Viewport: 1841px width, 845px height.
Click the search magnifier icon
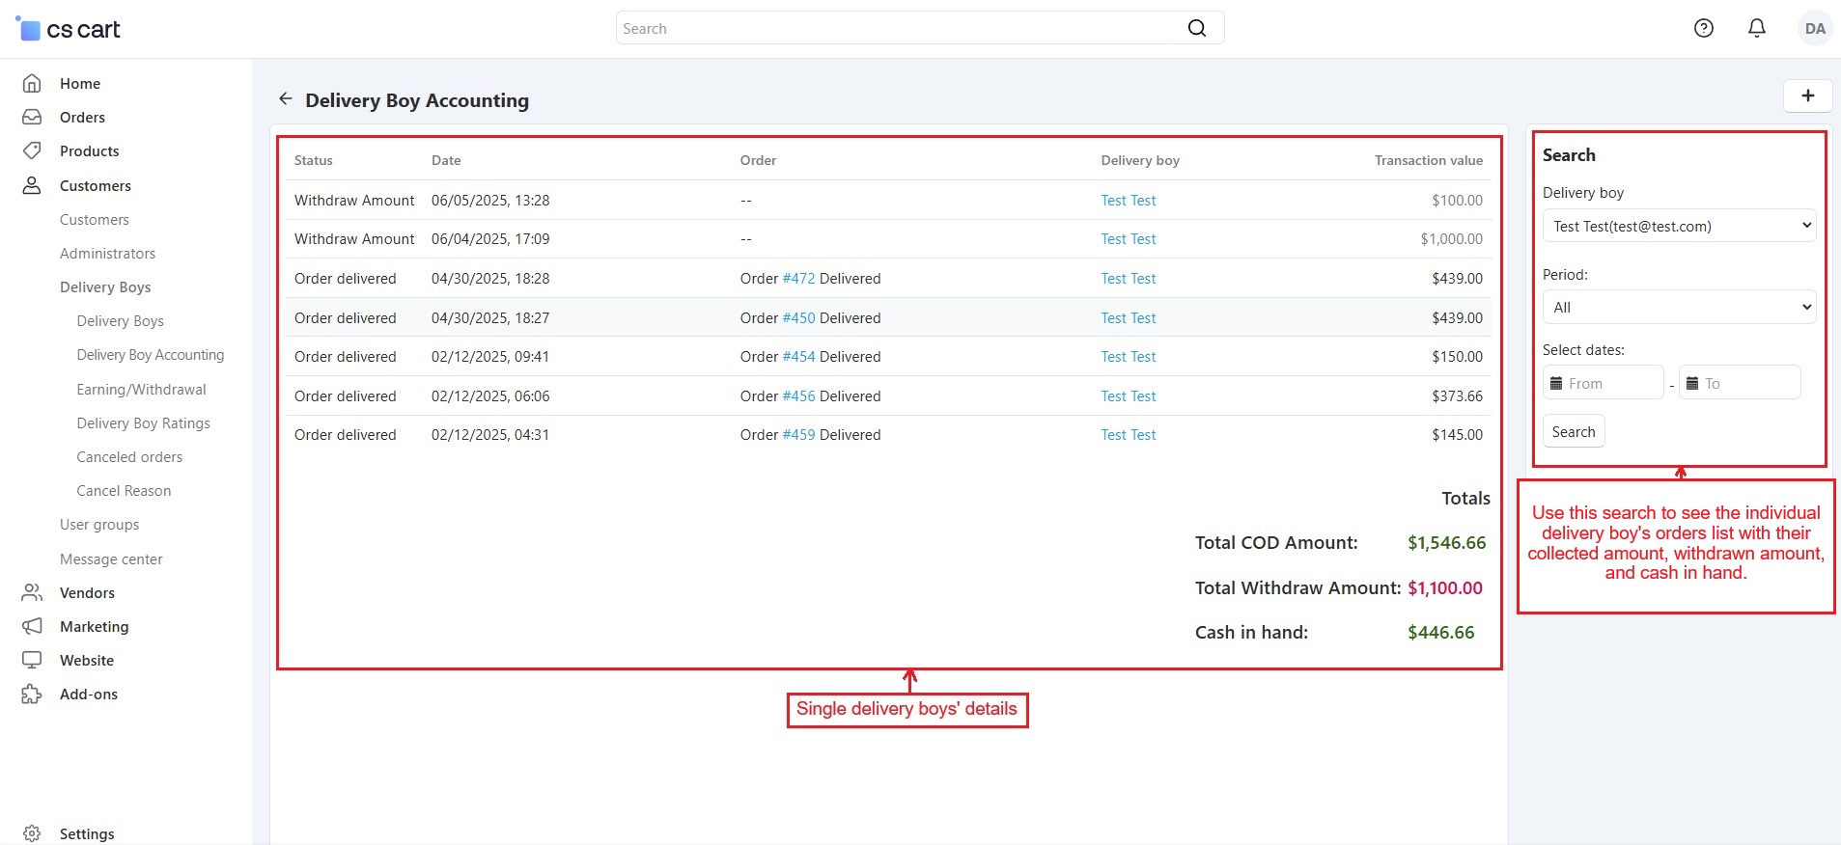[x=1196, y=28]
